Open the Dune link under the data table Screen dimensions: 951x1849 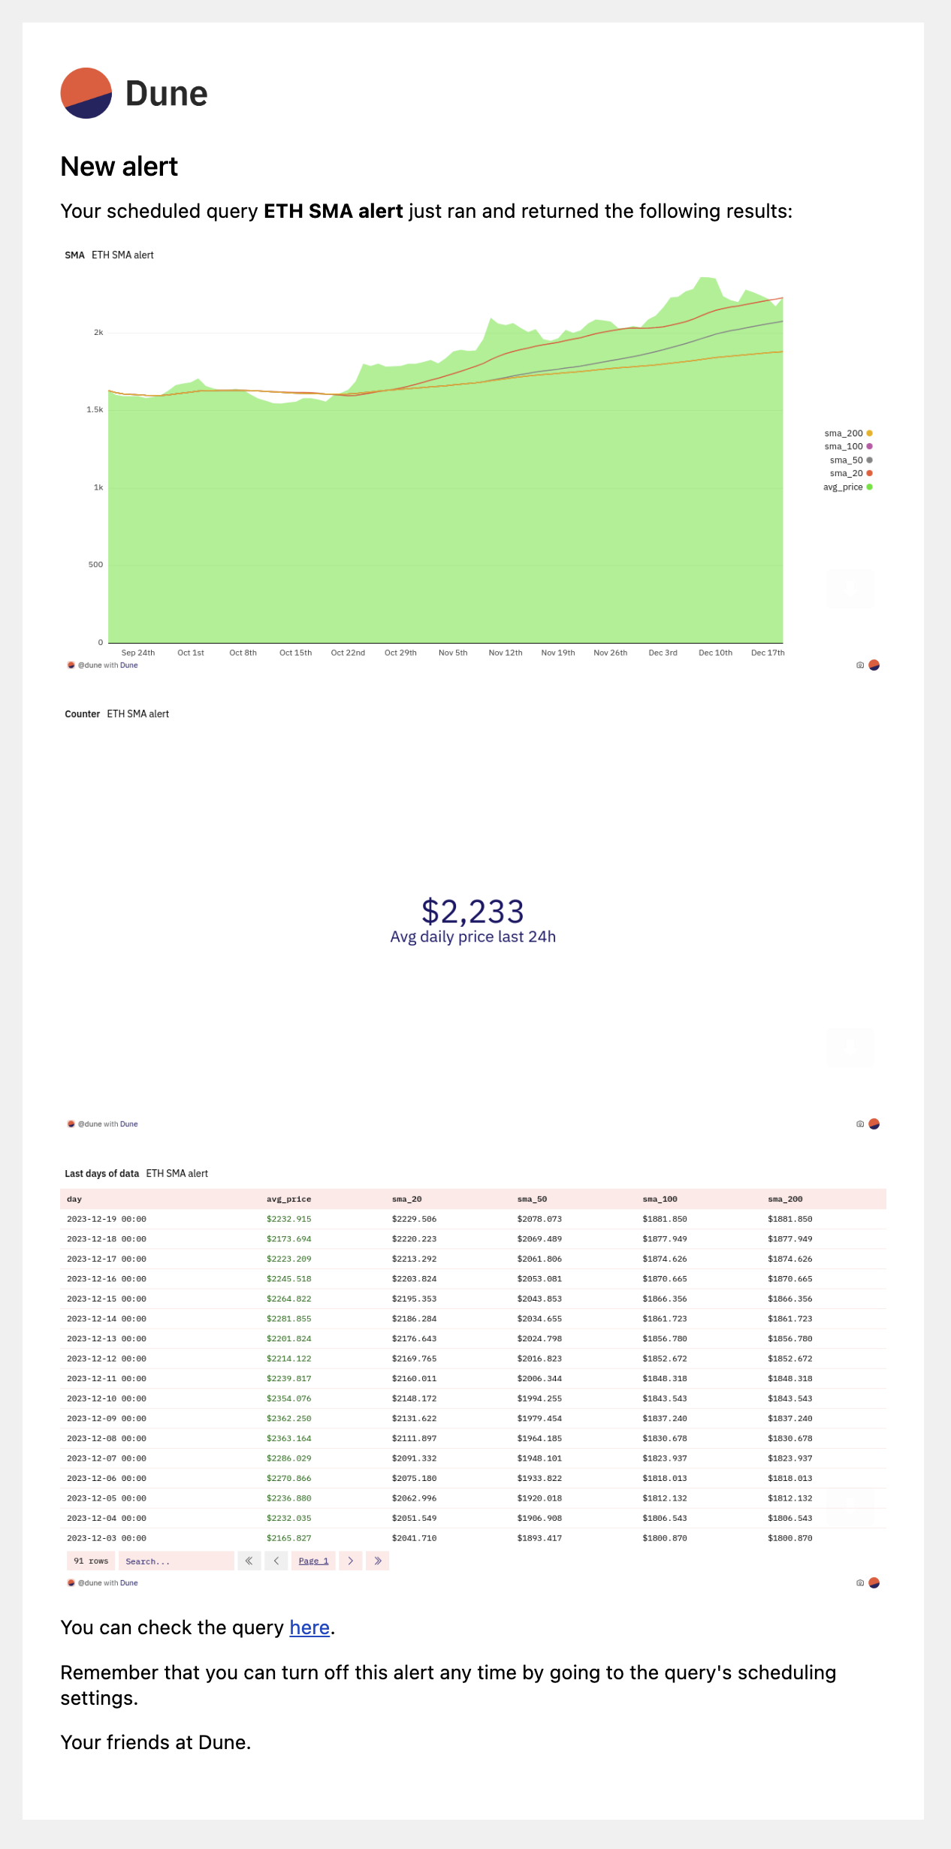129,1583
